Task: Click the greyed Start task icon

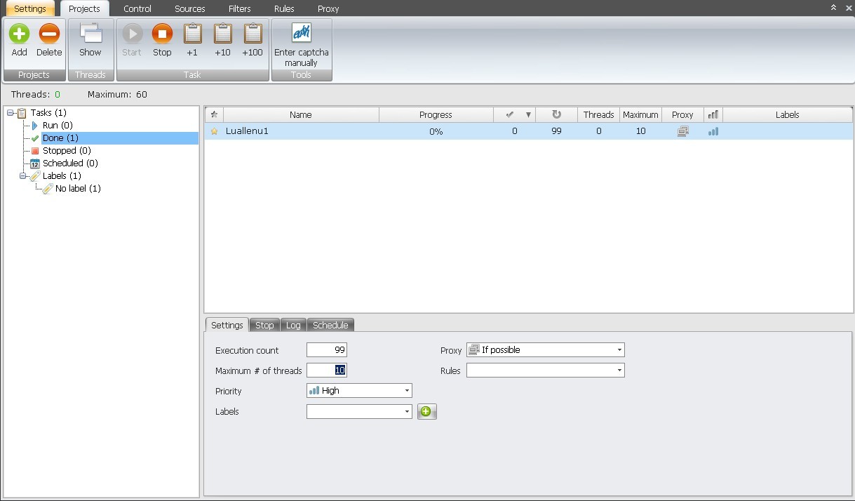Action: pyautogui.click(x=132, y=34)
